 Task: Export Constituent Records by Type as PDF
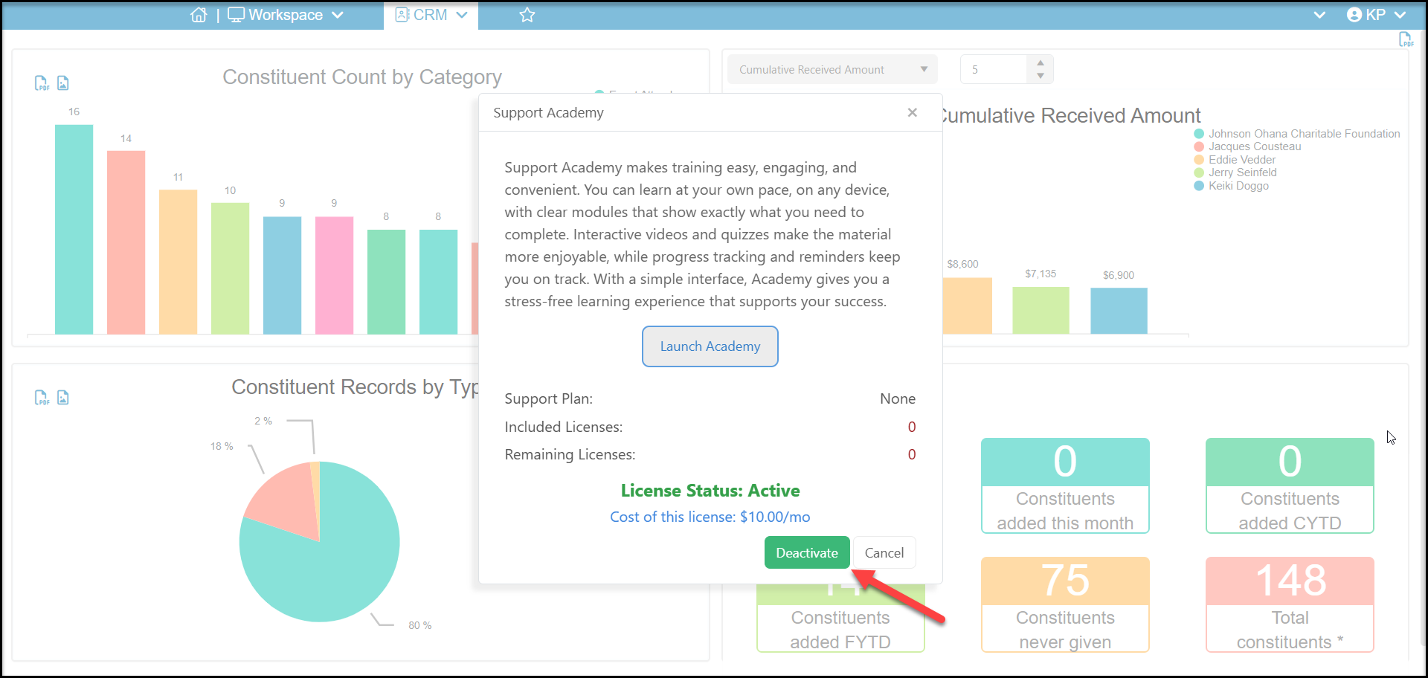coord(42,398)
